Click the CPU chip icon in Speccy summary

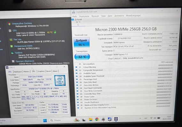point(10,31)
